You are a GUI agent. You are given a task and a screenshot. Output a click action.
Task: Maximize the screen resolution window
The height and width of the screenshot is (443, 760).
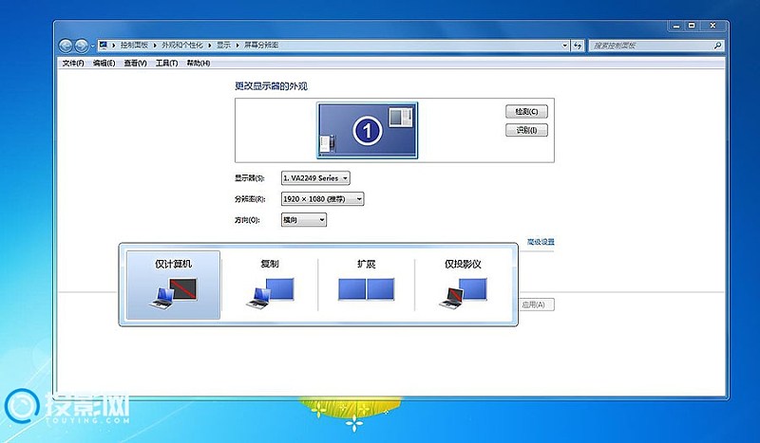click(x=692, y=26)
